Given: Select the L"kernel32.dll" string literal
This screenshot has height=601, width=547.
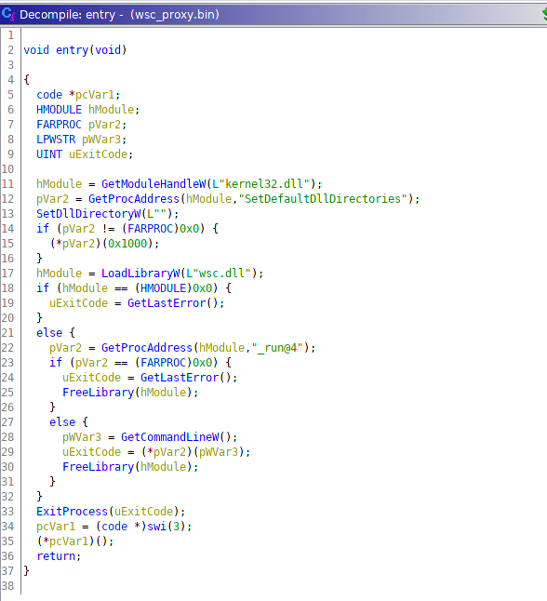Looking at the screenshot, I should 260,184.
